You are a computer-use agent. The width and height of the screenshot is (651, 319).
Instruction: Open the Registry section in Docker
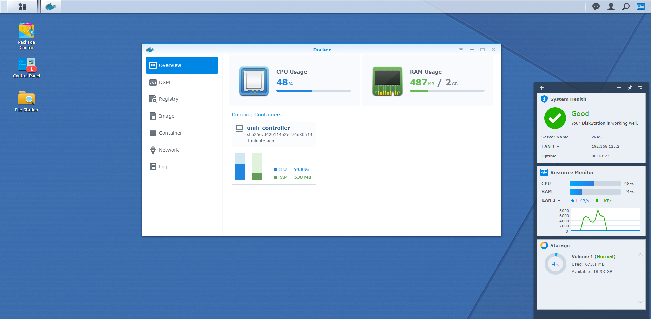pos(182,99)
